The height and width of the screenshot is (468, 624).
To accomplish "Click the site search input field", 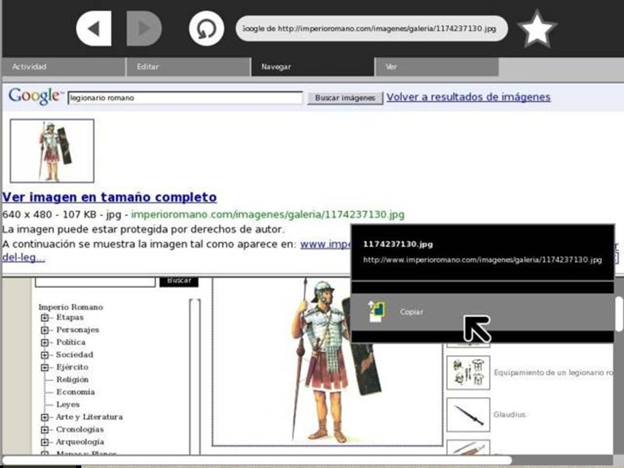I will [95, 281].
